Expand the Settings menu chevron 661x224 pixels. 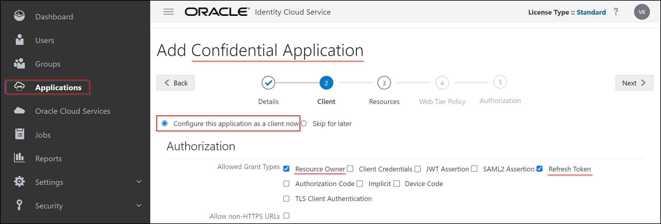pos(139,182)
